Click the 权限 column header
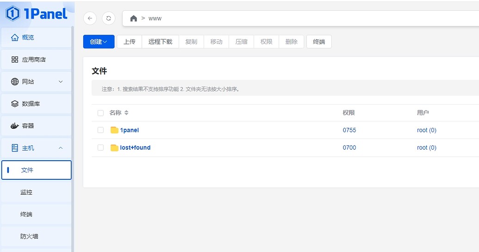The width and height of the screenshot is (479, 252). (x=348, y=113)
